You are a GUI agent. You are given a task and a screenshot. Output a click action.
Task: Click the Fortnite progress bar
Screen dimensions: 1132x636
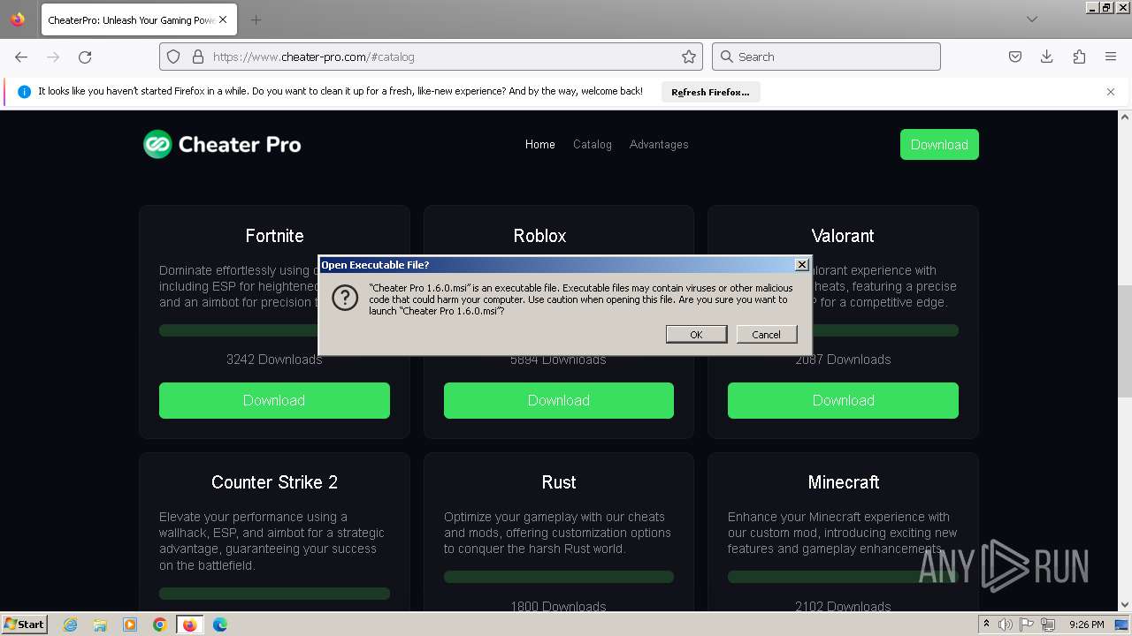click(239, 330)
